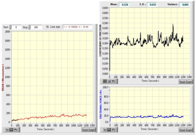195x135 pixels.
Task: Open zoom tool of the frictional force graph
Action: [109, 130]
